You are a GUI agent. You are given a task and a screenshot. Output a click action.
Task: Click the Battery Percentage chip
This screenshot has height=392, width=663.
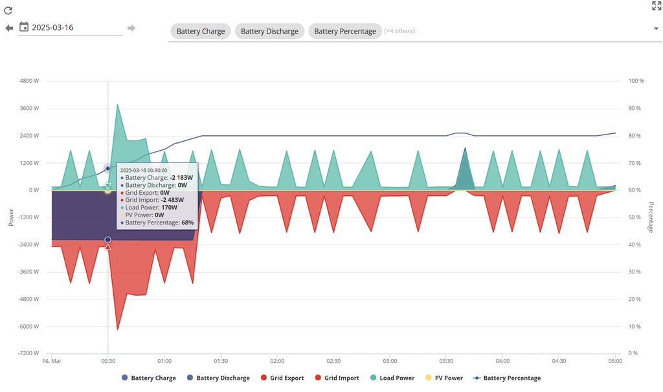[x=344, y=31]
